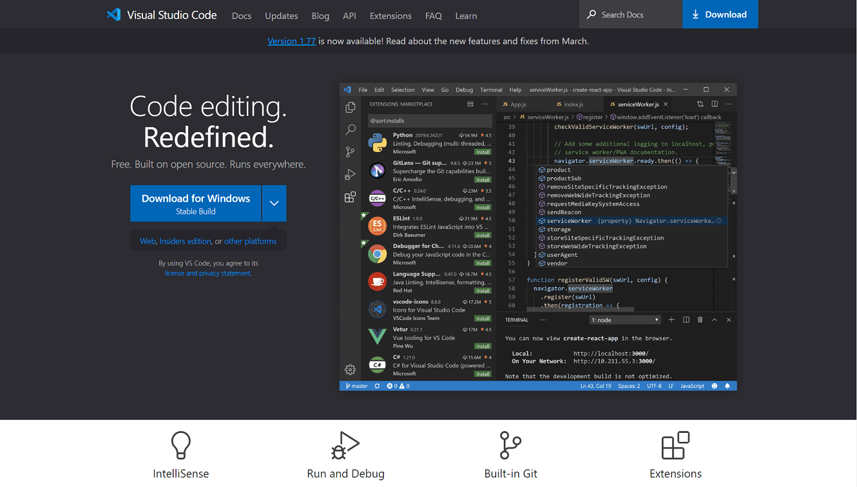The width and height of the screenshot is (857, 487).
Task: Open the Version 1.77 link
Action: click(292, 41)
